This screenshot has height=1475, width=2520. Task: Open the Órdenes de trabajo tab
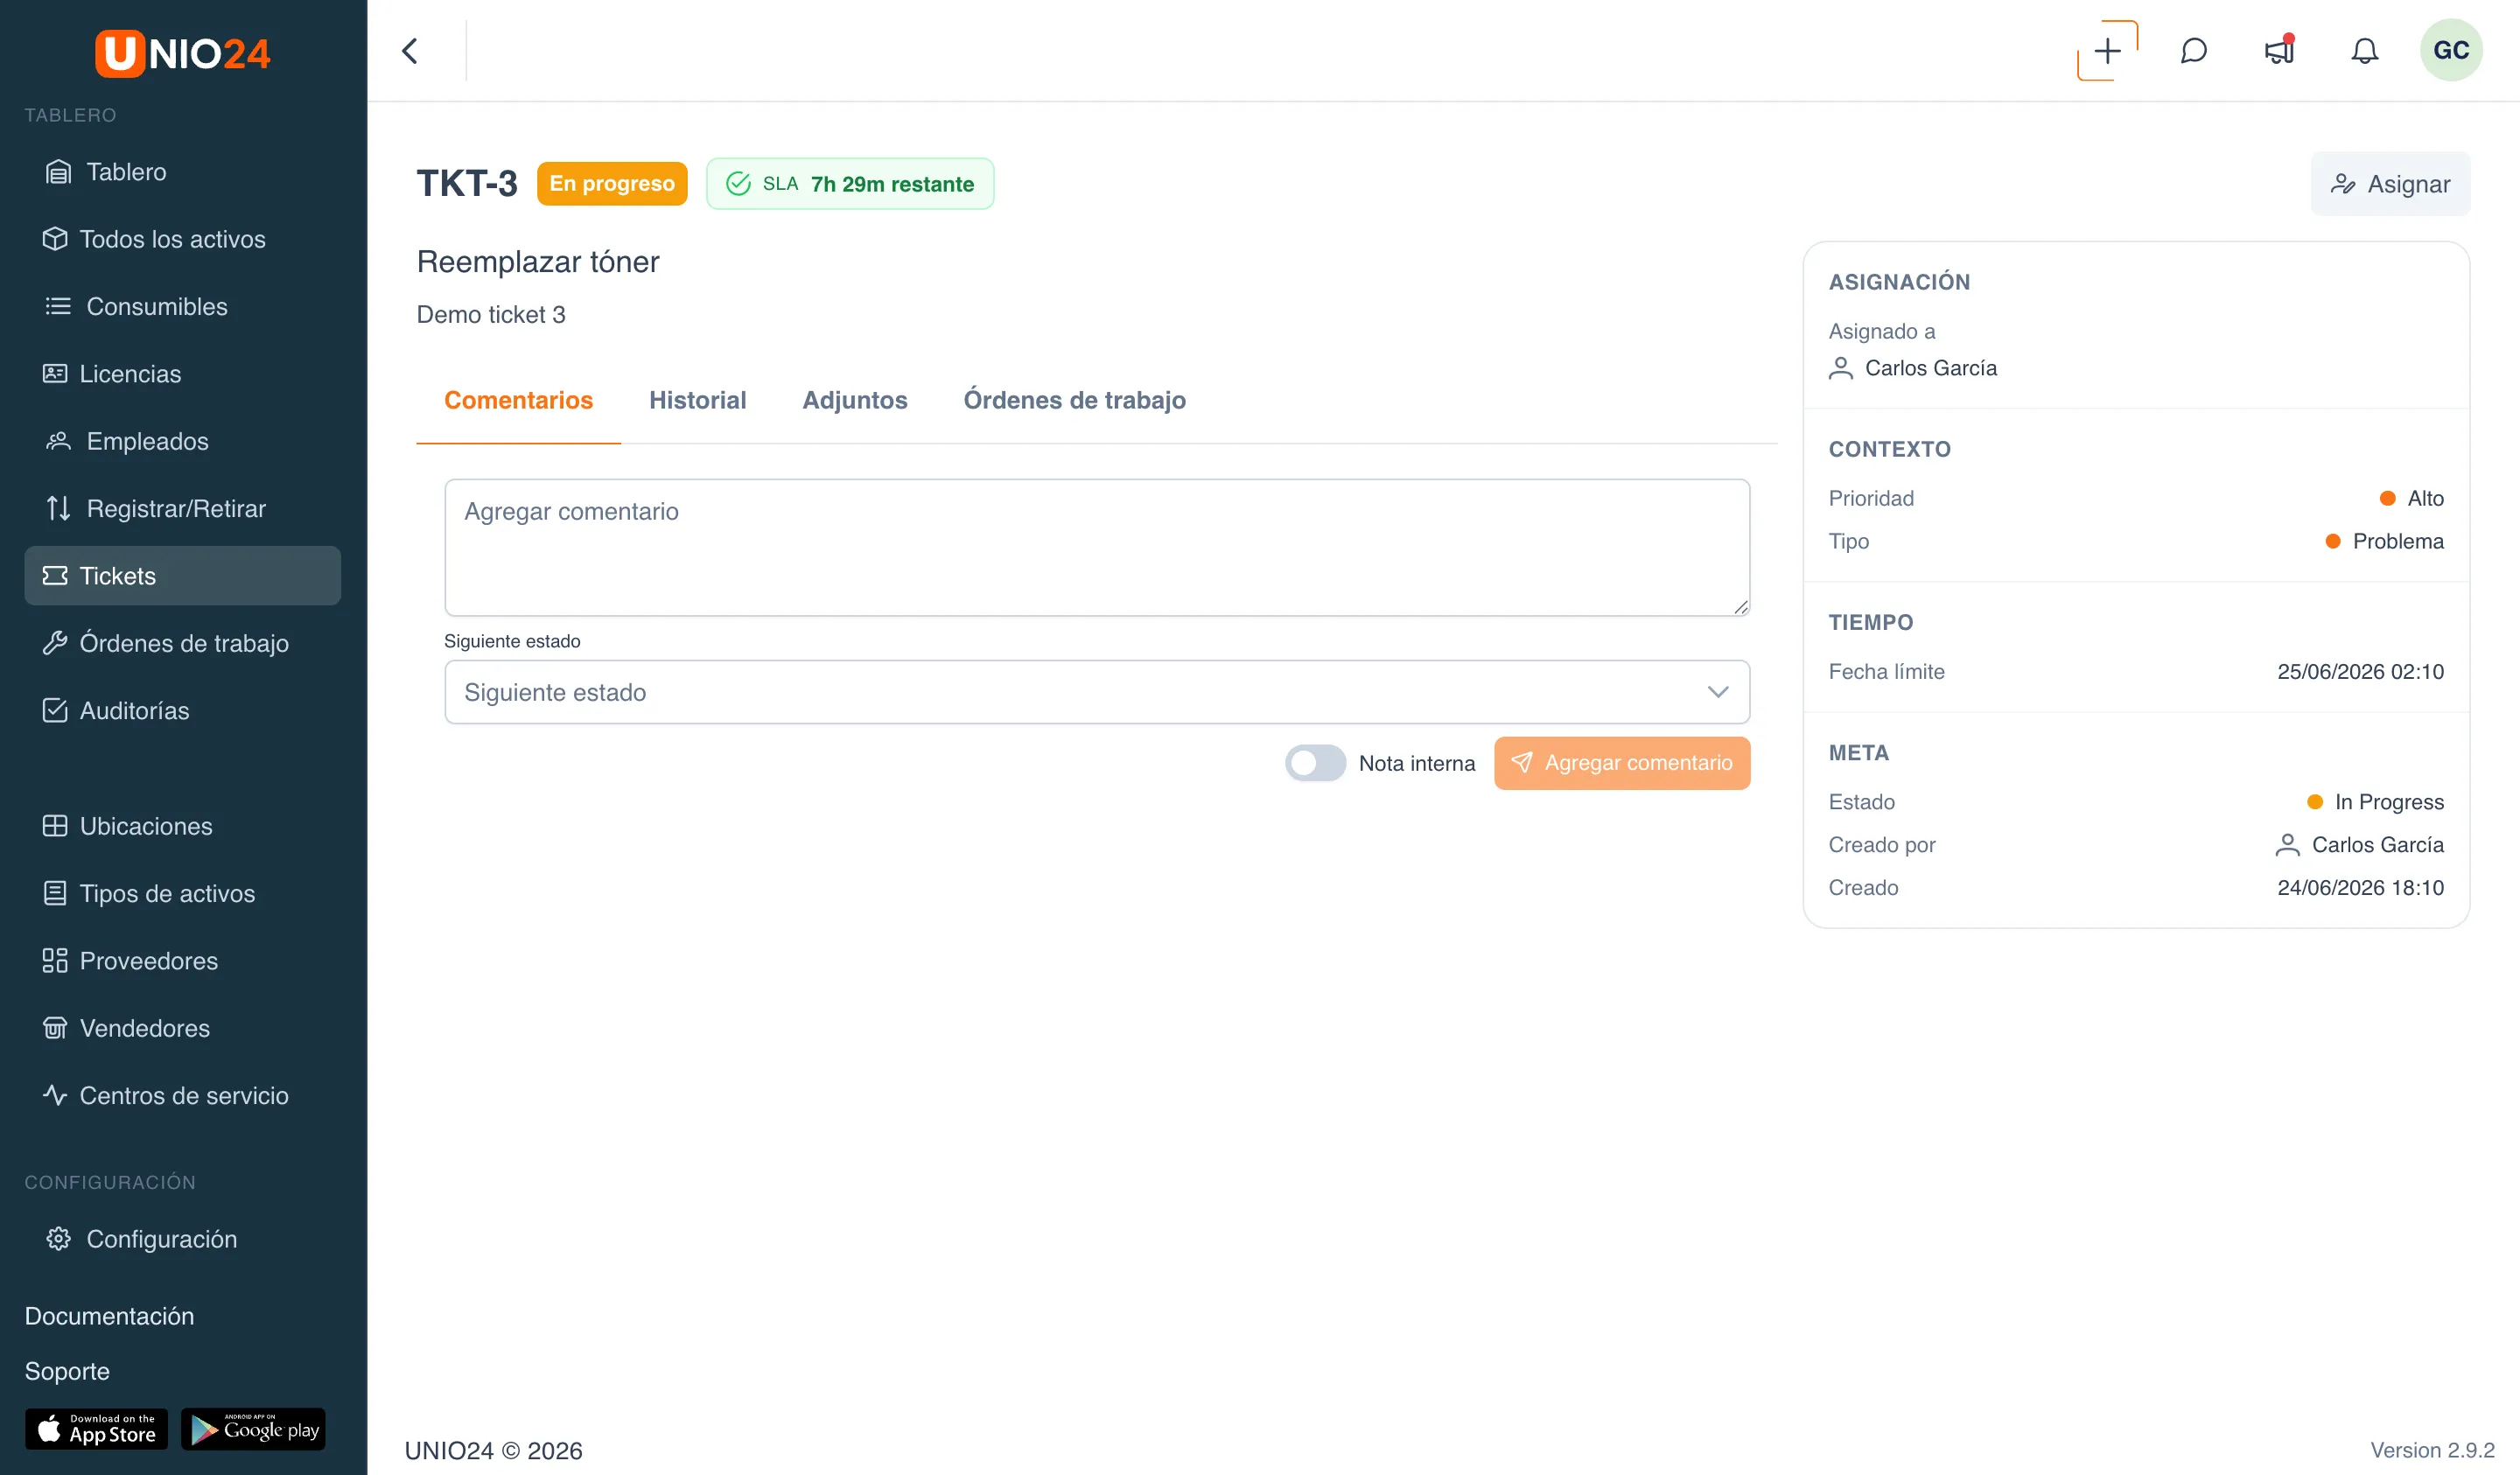[x=1074, y=400]
